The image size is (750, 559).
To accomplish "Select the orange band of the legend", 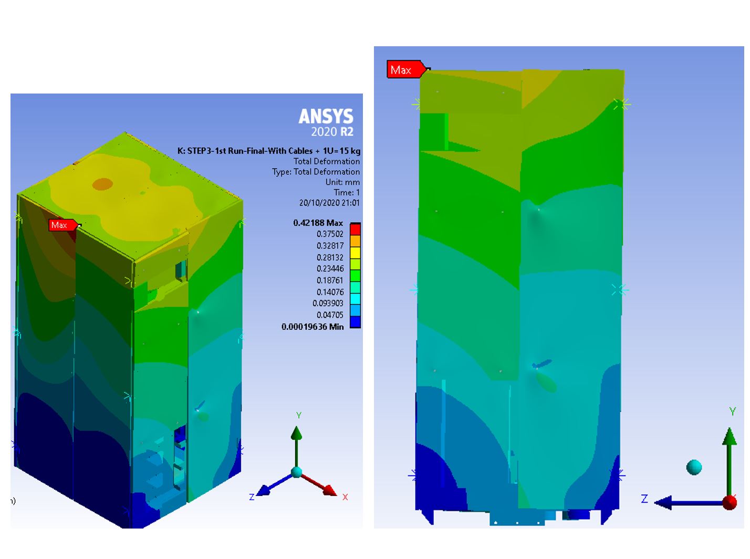I will point(356,241).
